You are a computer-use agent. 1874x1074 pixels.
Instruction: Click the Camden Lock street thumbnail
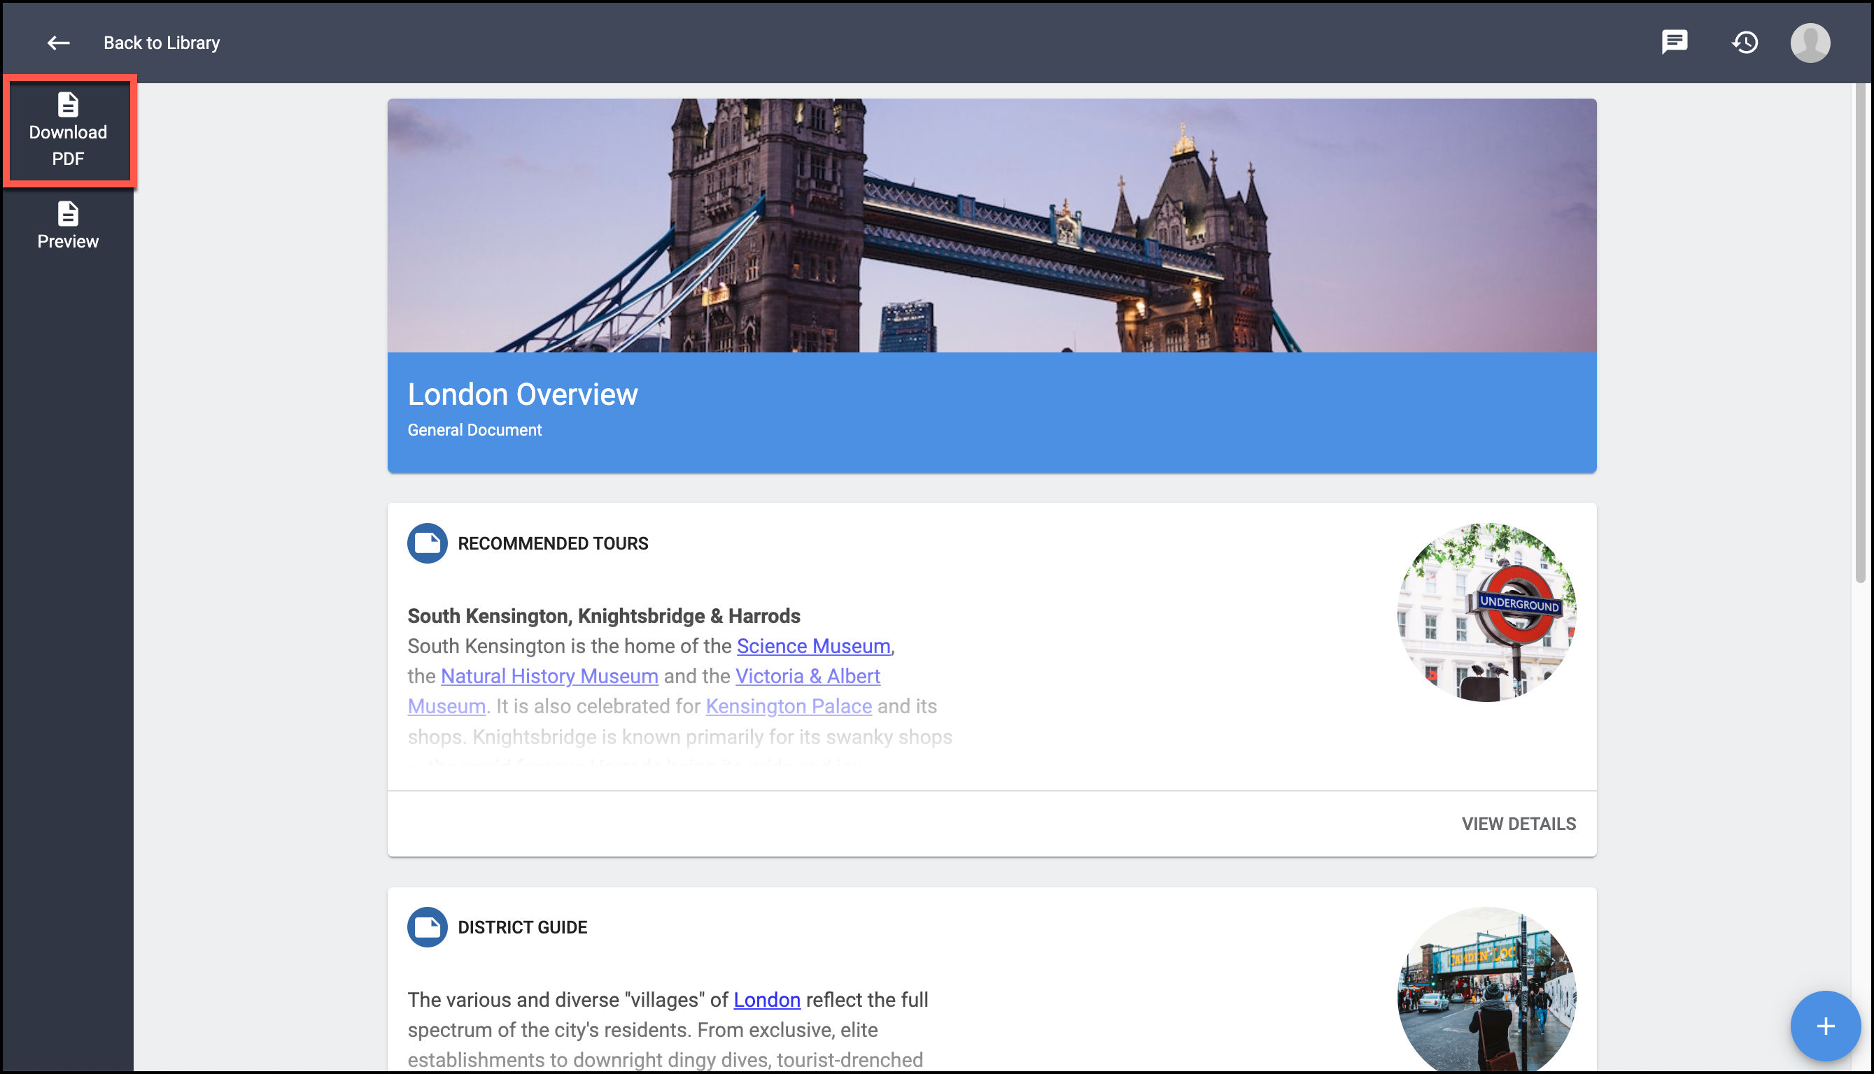1486,990
